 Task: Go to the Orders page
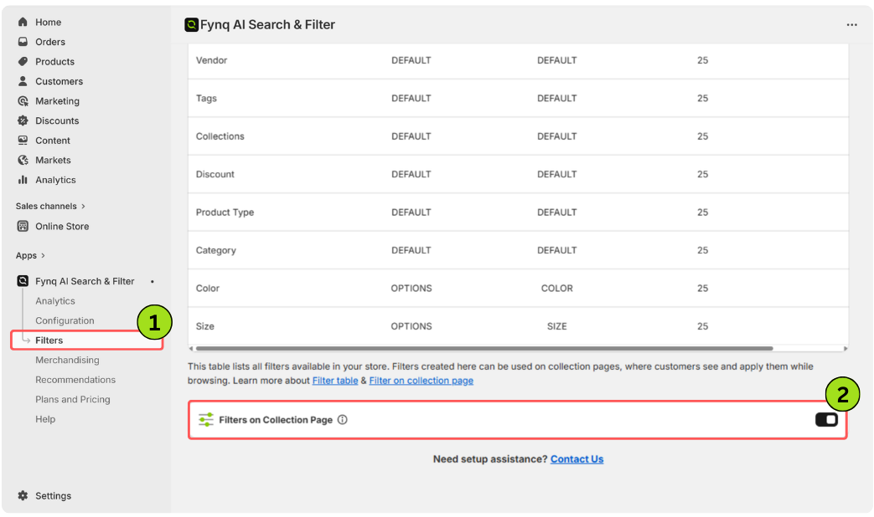click(50, 42)
